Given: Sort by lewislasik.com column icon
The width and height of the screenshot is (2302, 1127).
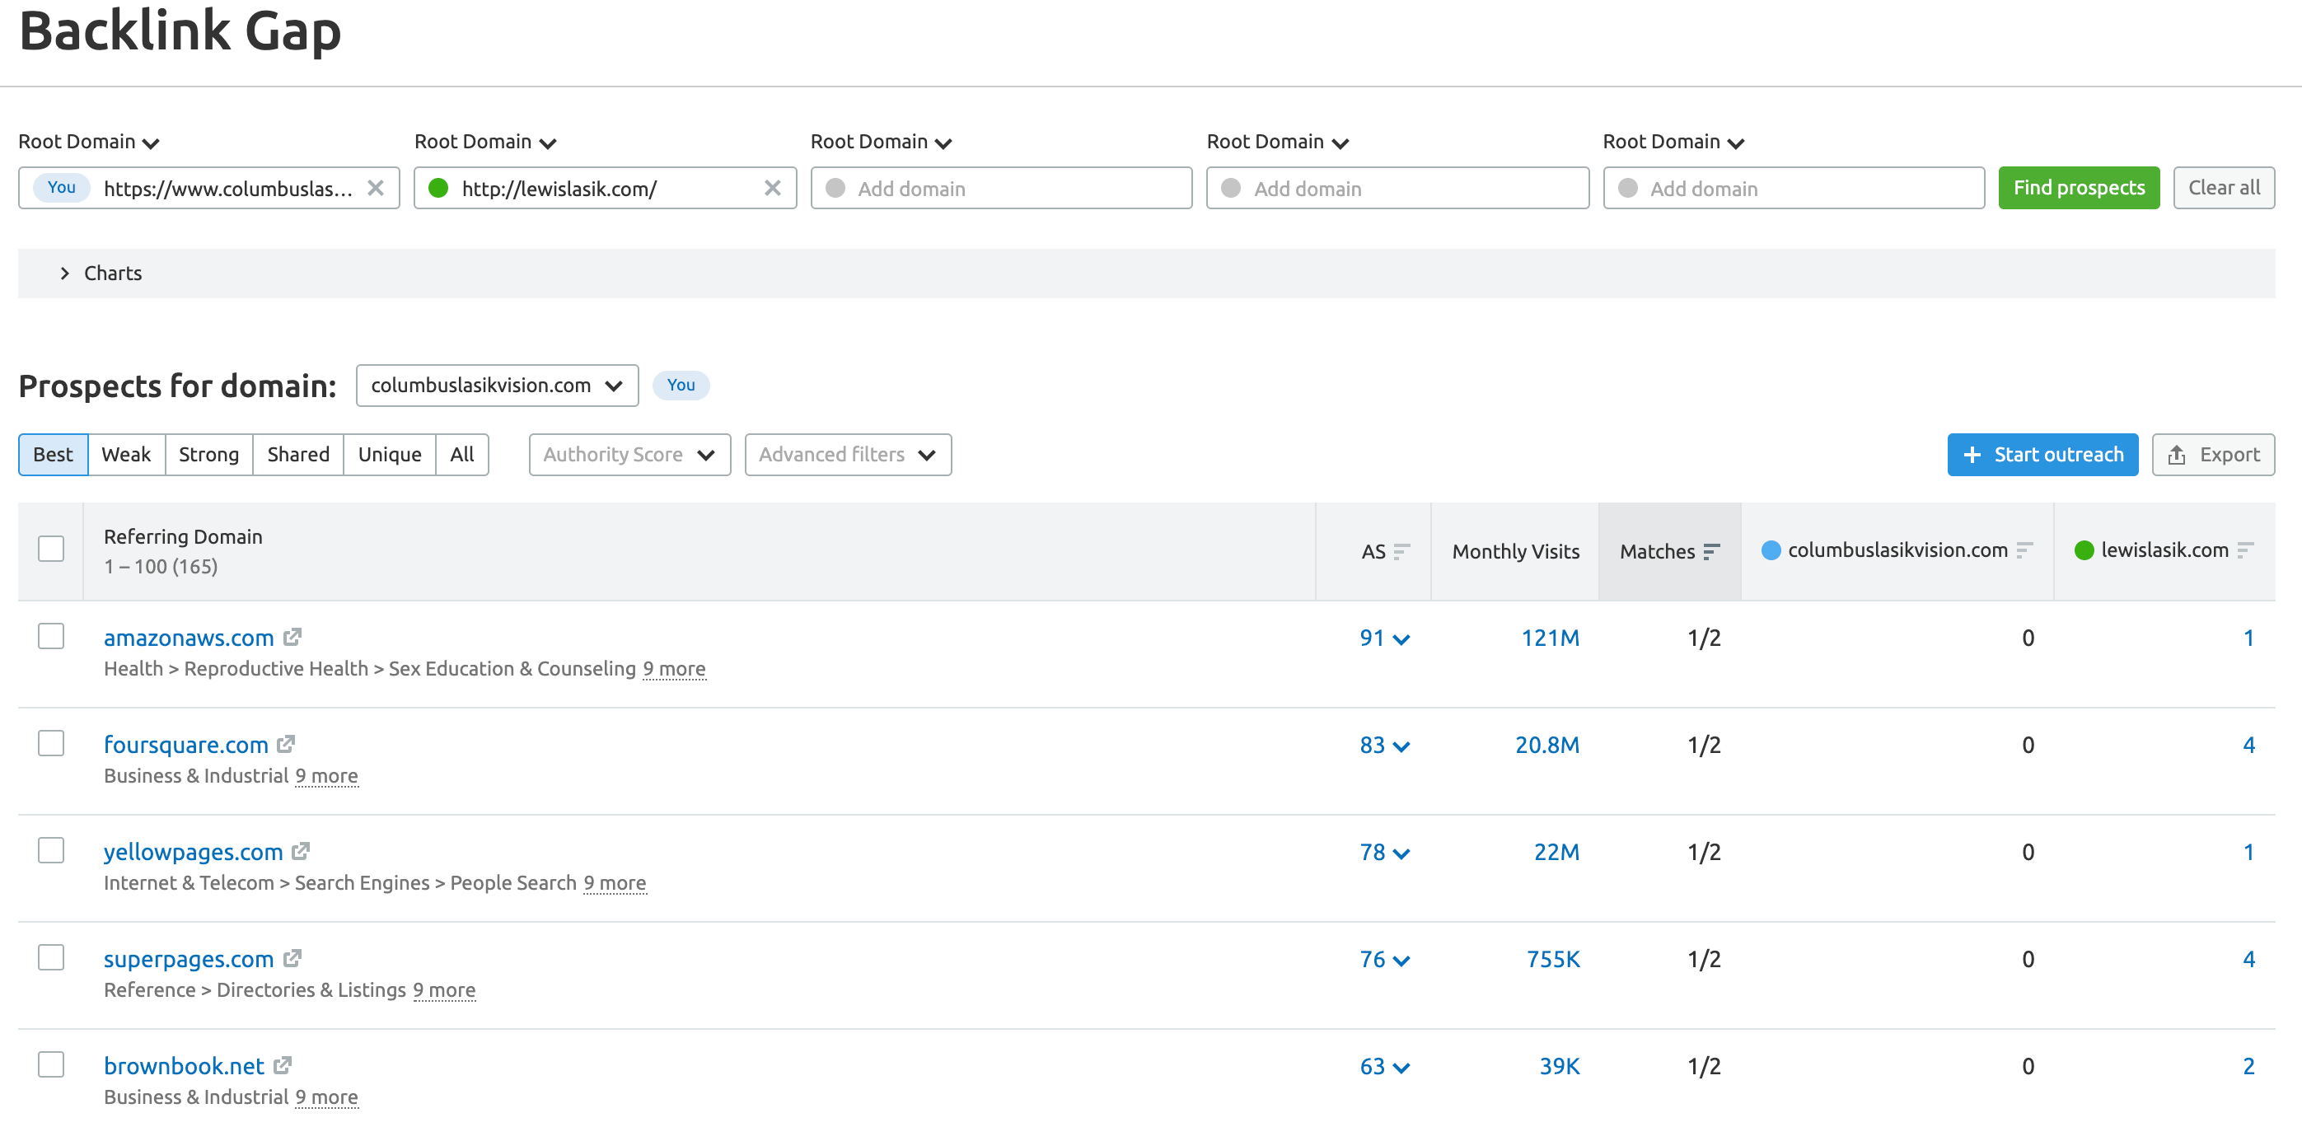Looking at the screenshot, I should (2246, 550).
